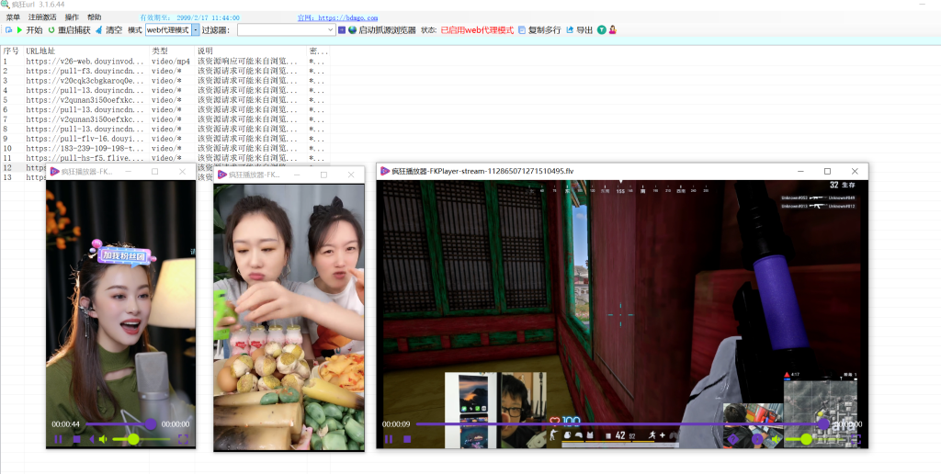Image resolution: width=941 pixels, height=474 pixels.
Task: Pause the left player with green-sweater singer
Action: 58,439
